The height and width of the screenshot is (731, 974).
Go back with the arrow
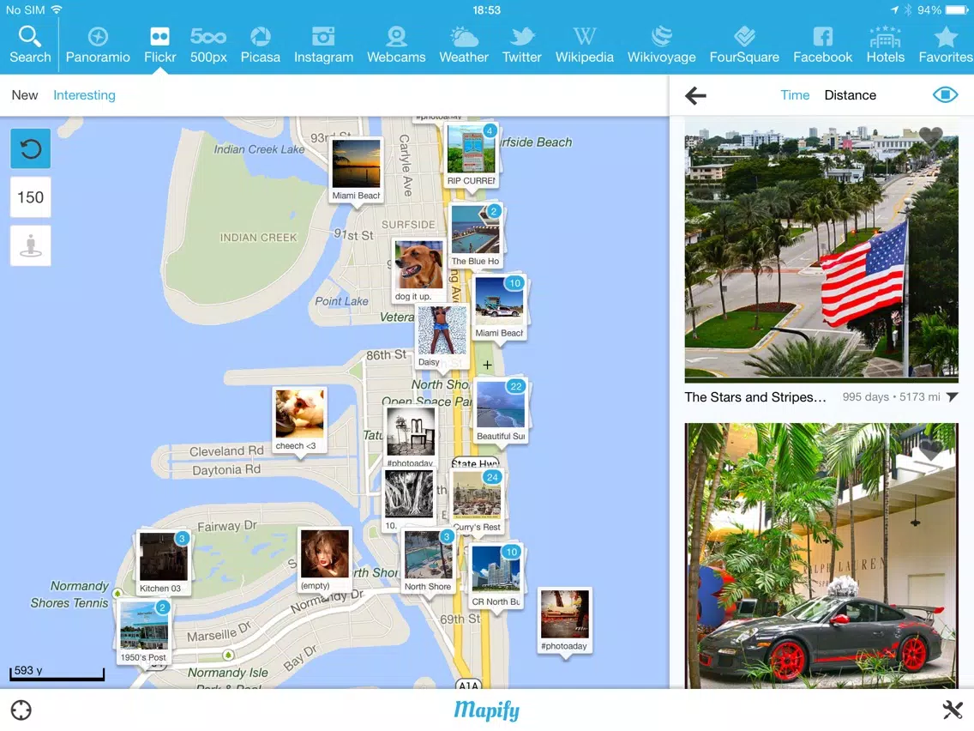[x=695, y=95]
